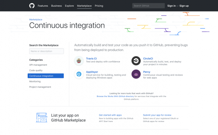
Task: Focus the Search GitHub field
Action: click(x=148, y=6)
